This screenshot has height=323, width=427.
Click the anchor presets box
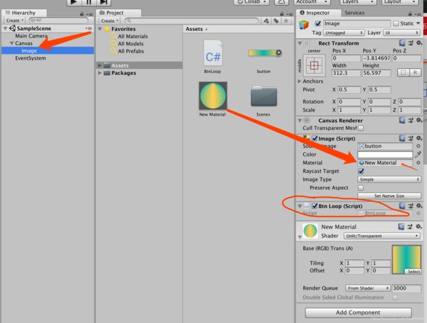click(x=314, y=65)
